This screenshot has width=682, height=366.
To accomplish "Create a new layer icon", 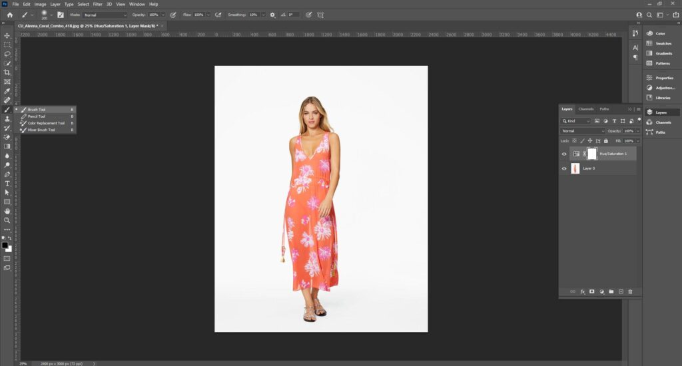I will (621, 291).
